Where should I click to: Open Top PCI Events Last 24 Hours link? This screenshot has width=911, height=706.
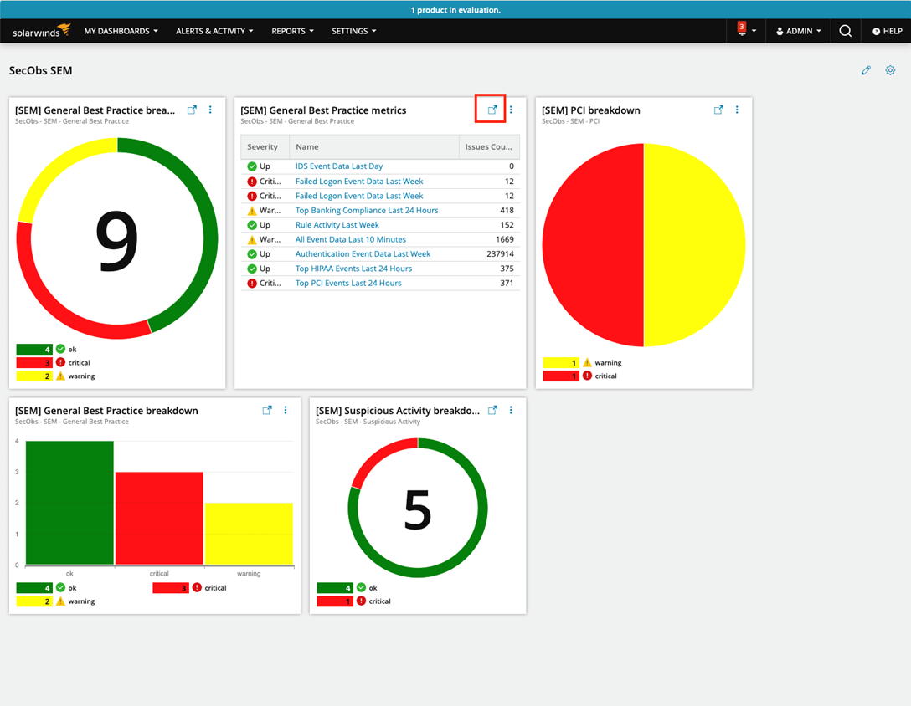click(348, 284)
